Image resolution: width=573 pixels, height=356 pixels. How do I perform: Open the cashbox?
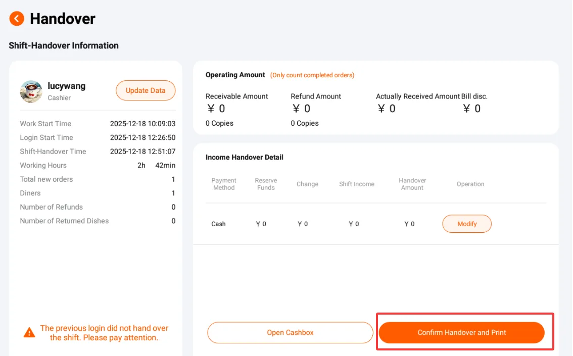[x=290, y=333]
